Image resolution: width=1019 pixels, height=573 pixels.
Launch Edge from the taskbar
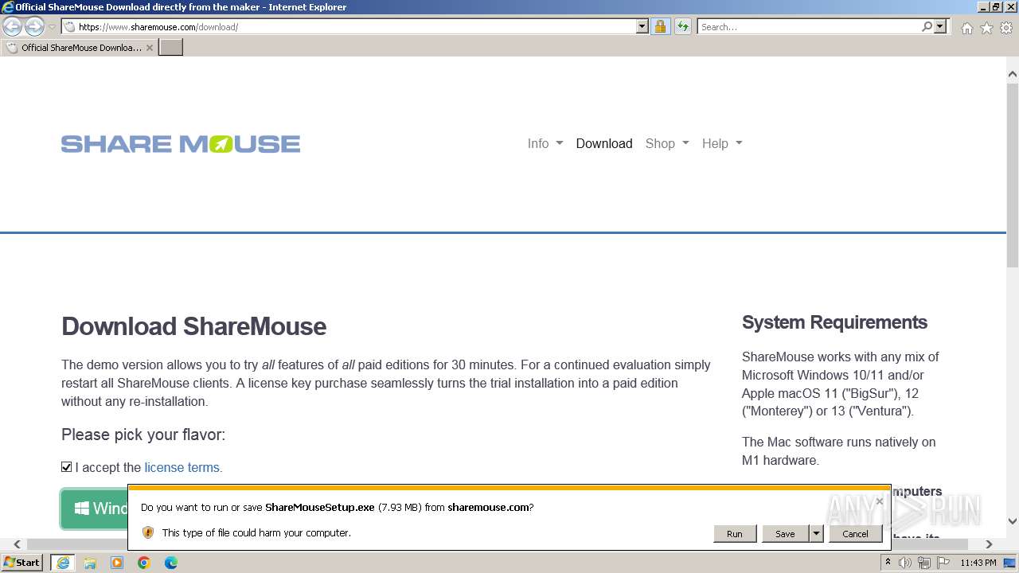click(171, 563)
